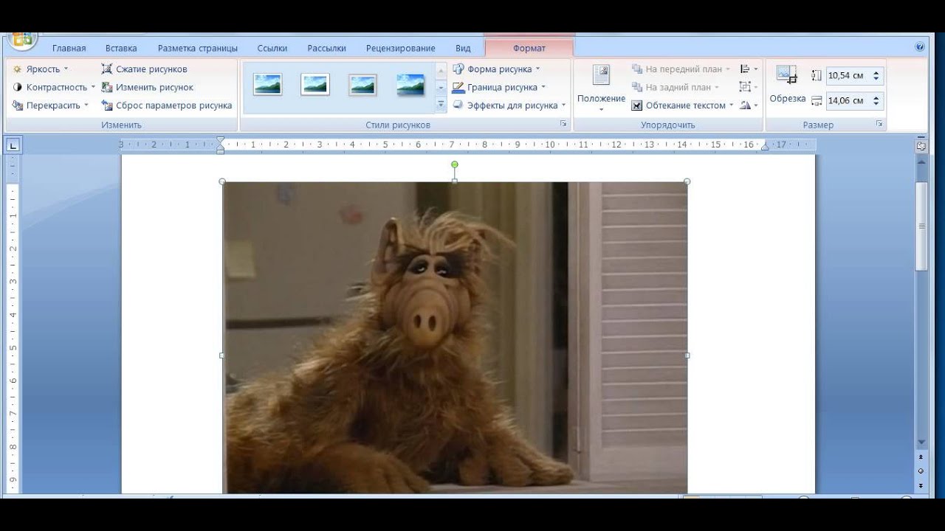Open the Вид tab
This screenshot has width=945, height=531.
tap(463, 48)
